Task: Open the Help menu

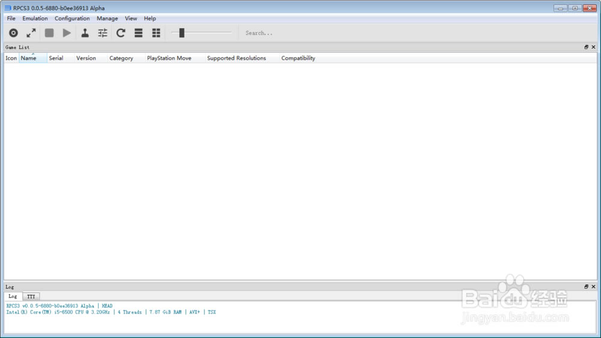Action: [x=150, y=19]
